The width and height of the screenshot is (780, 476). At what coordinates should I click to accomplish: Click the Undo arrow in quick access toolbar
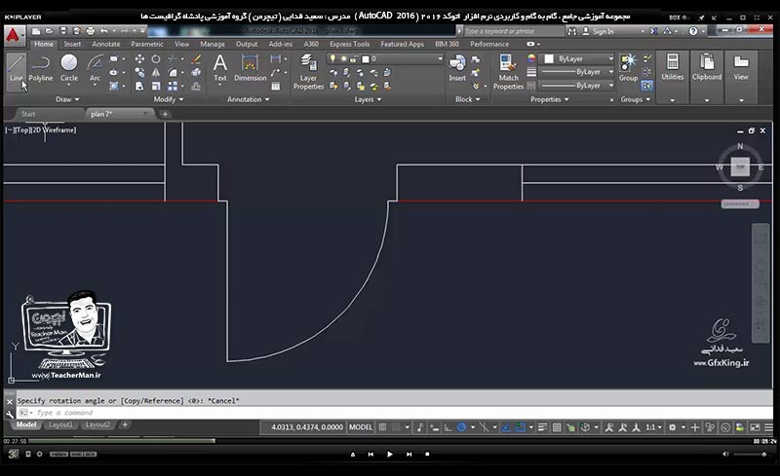click(x=104, y=31)
